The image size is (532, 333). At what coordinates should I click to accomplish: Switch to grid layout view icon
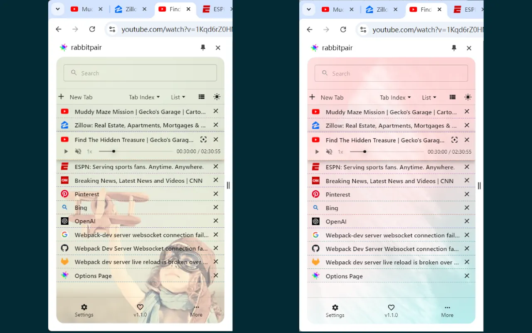pyautogui.click(x=201, y=97)
